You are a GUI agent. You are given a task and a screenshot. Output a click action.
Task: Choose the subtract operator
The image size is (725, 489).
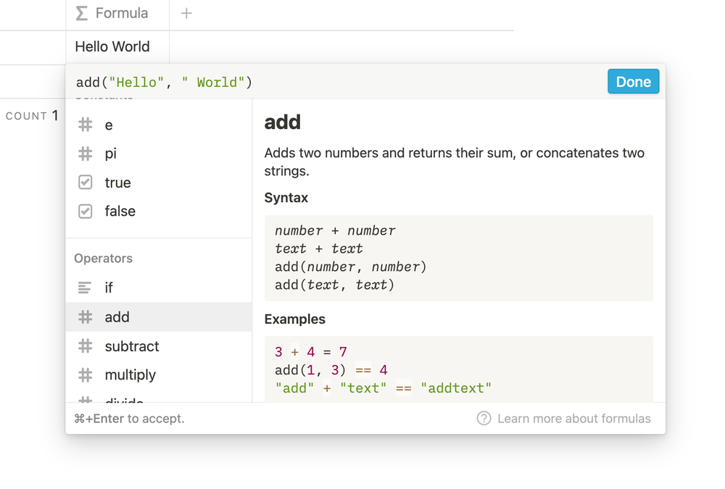point(159,346)
